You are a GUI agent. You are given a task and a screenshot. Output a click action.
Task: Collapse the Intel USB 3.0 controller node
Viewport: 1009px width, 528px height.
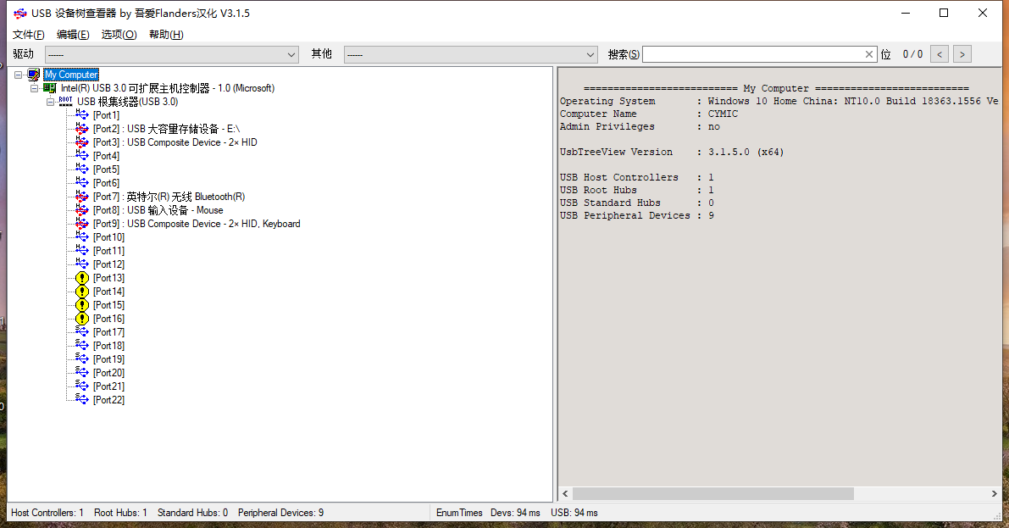(34, 88)
